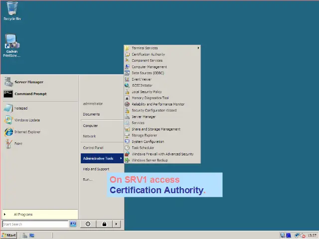The width and height of the screenshot is (319, 239).
Task: Click the iSCSI Initiator icon
Action: [x=127, y=85]
